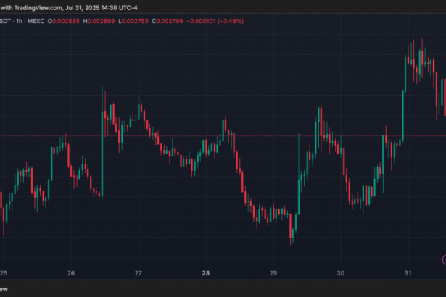Click date label 30 on time axis
This screenshot has width=446, height=297.
point(341,273)
